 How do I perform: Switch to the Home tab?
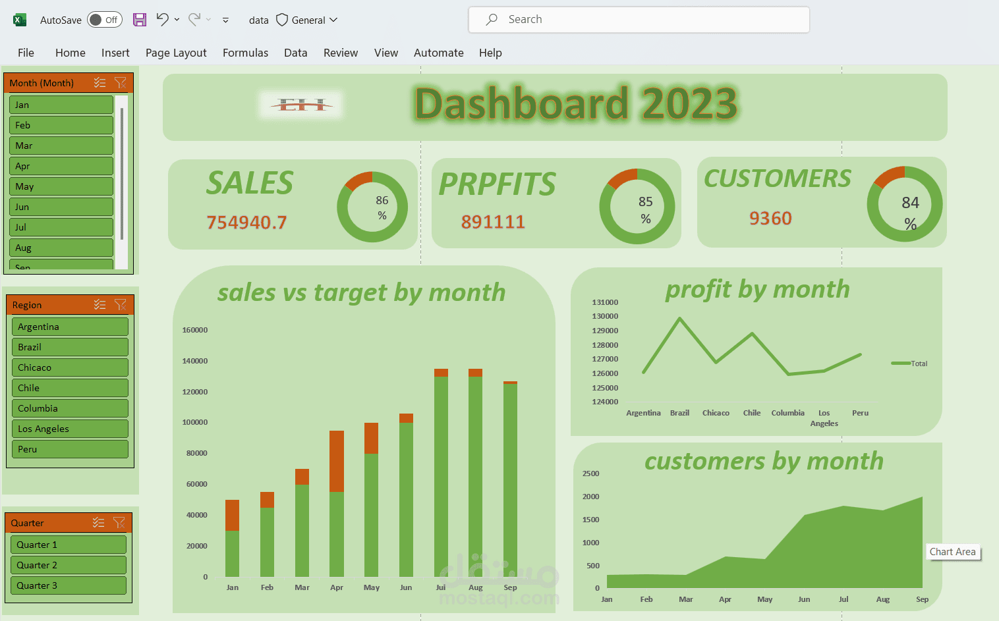(x=71, y=53)
